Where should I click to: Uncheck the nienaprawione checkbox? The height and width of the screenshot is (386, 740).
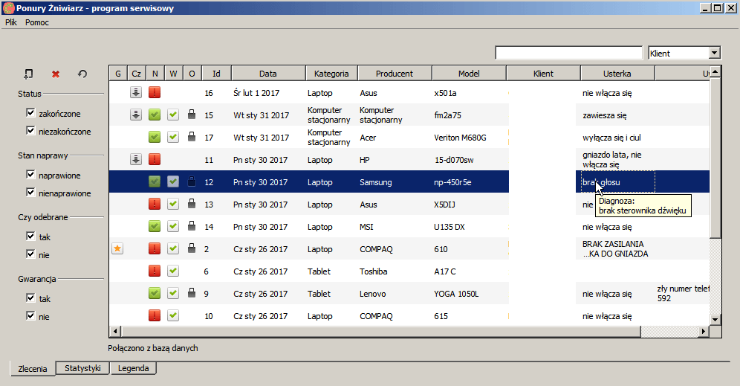[x=30, y=193]
